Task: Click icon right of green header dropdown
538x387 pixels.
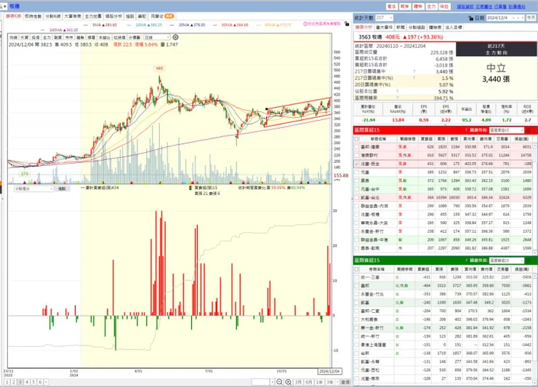Action: (529, 260)
